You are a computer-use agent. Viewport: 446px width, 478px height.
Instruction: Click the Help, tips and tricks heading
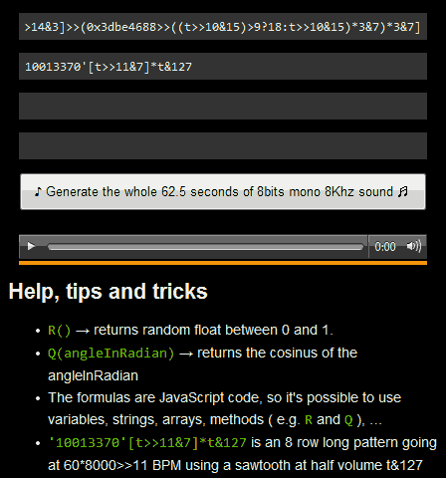pyautogui.click(x=109, y=292)
